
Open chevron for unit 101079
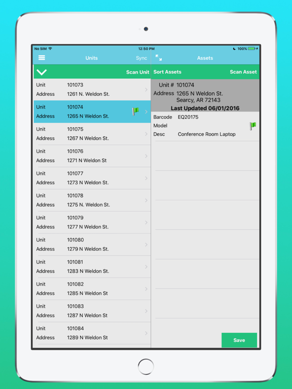(x=146, y=222)
